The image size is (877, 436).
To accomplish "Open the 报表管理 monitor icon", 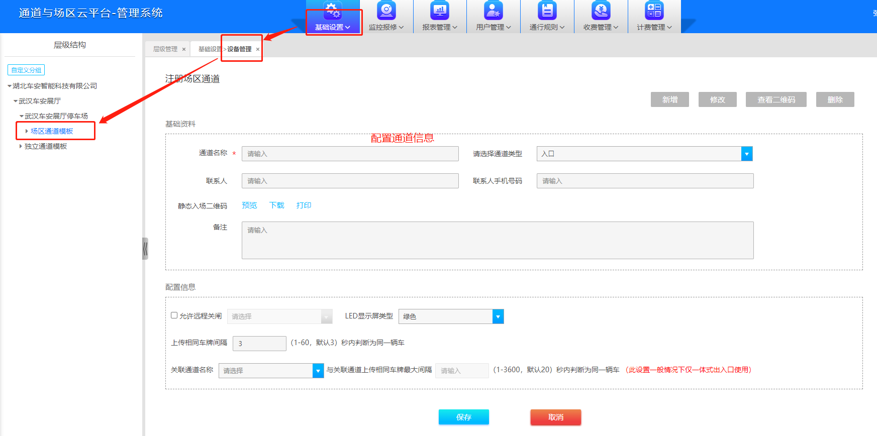I will [x=440, y=11].
